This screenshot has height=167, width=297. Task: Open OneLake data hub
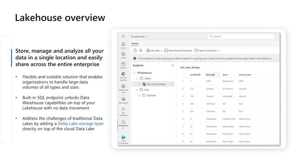123,76
